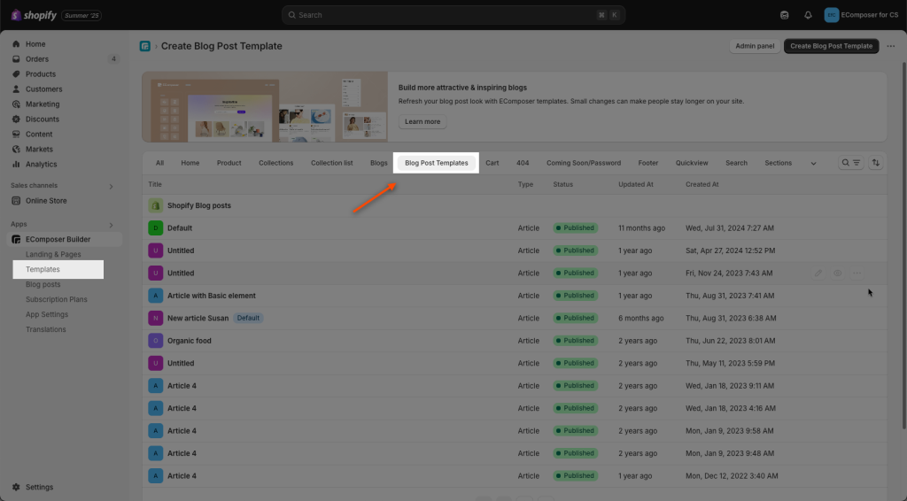Preview the Untitled template from Nov 24, 2023
907x501 pixels.
click(x=838, y=274)
